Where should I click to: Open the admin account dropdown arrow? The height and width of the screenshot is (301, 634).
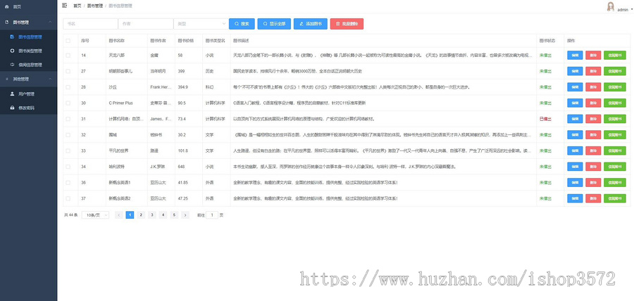pos(631,9)
